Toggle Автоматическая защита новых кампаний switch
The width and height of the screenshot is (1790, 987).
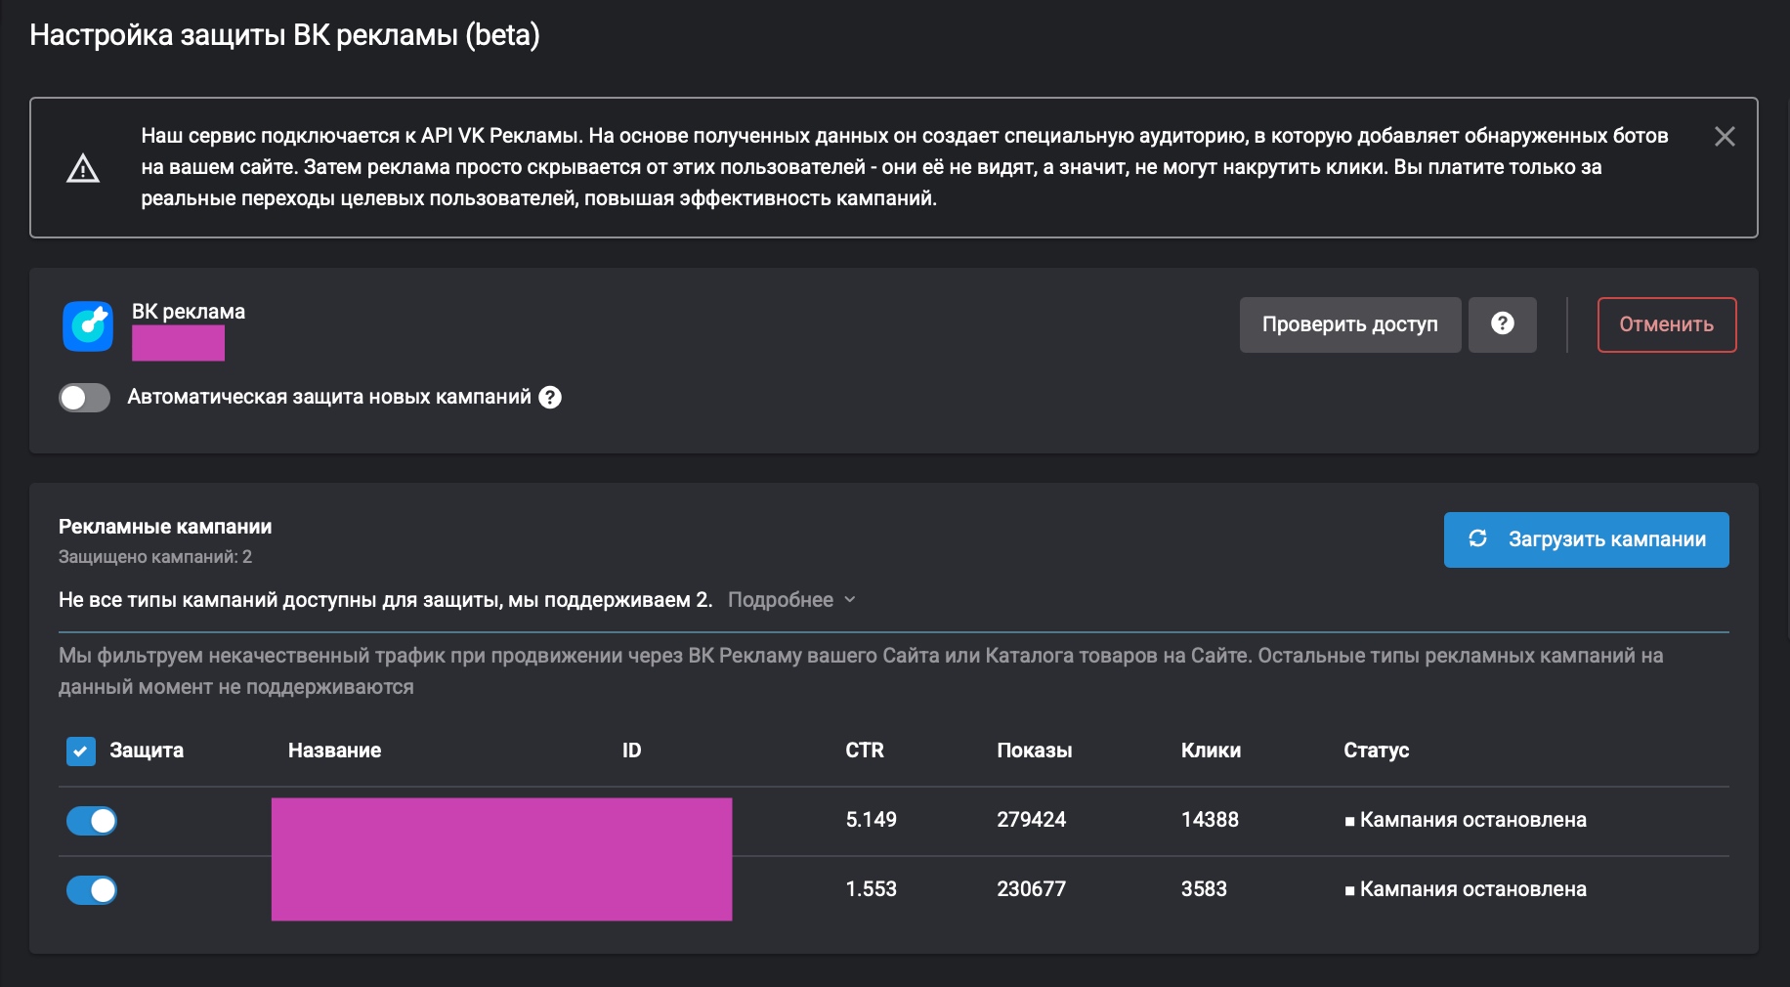tap(84, 397)
